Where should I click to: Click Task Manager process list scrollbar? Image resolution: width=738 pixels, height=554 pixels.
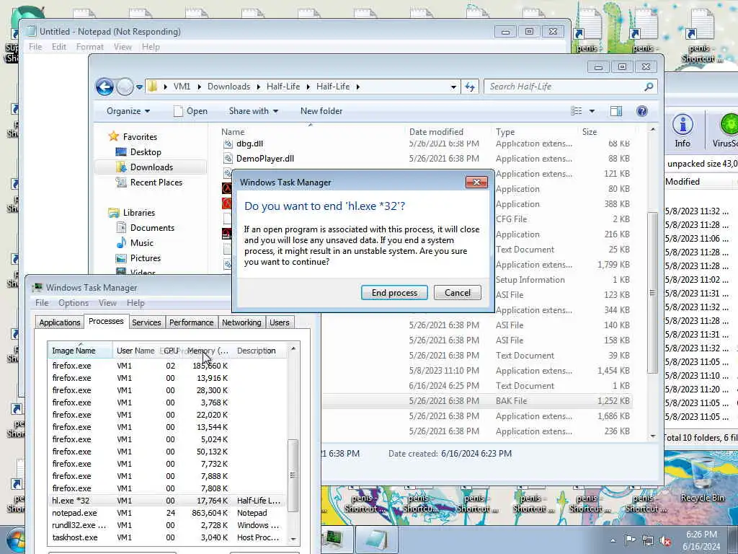pos(293,475)
